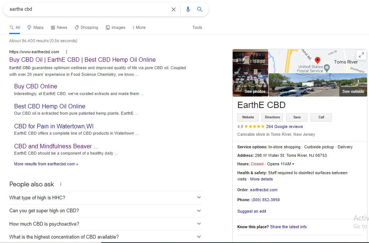Expand the map with the fullscreen icon
This screenshot has height=243, width=369.
(361, 55)
